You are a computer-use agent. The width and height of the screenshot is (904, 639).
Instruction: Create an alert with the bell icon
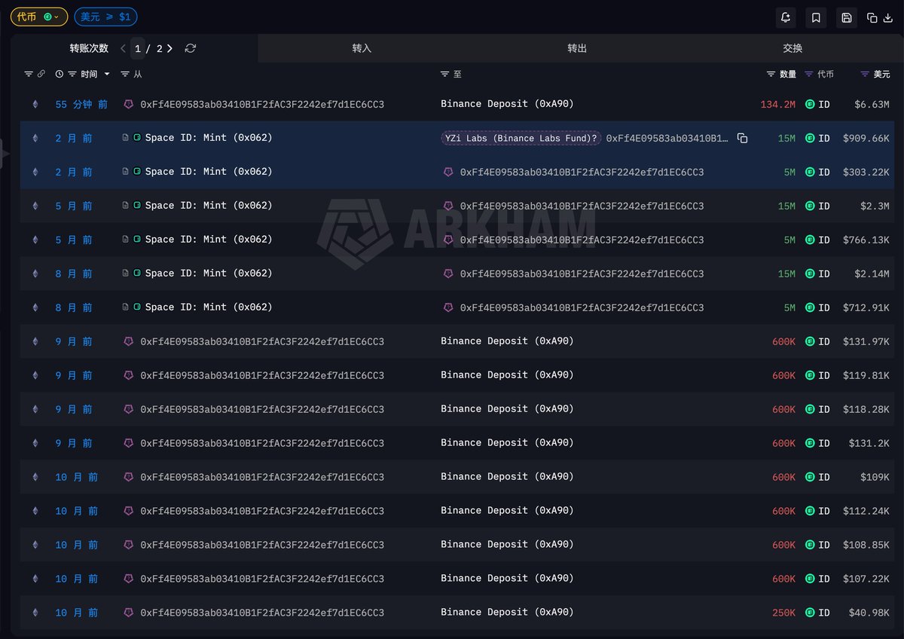pos(786,17)
